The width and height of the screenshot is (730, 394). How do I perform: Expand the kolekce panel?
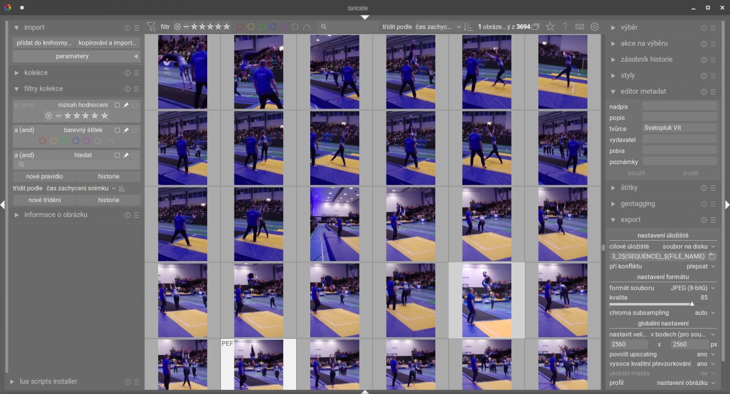16,73
